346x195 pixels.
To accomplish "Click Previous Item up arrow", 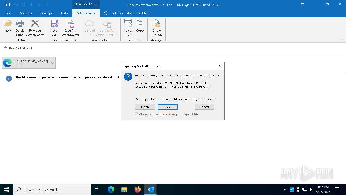I will tap(31, 4).
